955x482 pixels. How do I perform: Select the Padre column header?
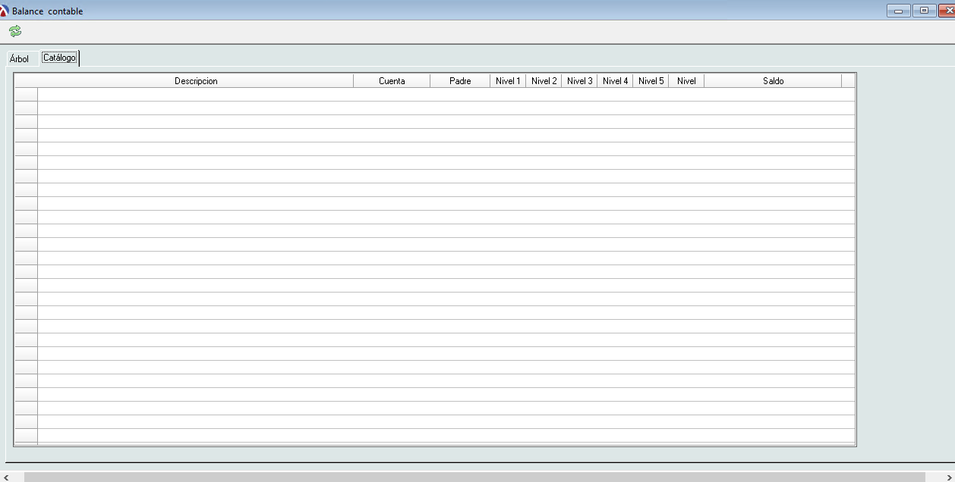tap(460, 81)
